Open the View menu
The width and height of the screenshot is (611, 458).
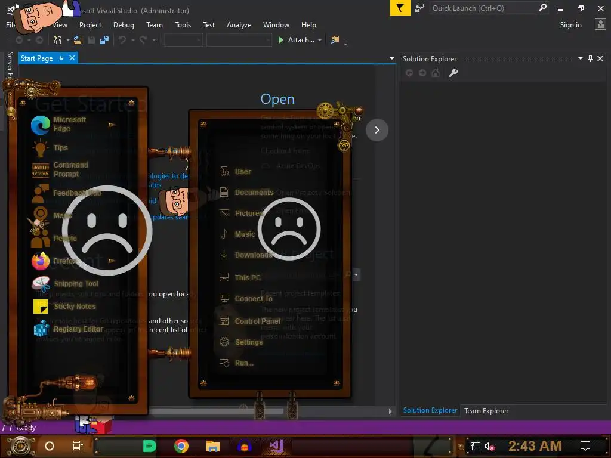pyautogui.click(x=60, y=25)
